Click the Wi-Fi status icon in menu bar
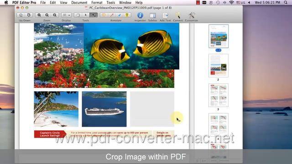 [x=231, y=2]
